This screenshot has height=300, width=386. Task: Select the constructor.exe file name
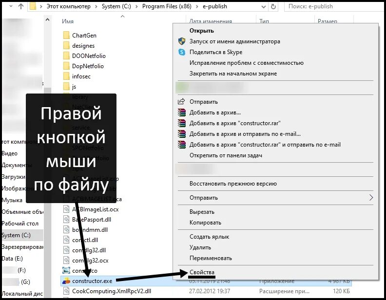(x=92, y=281)
